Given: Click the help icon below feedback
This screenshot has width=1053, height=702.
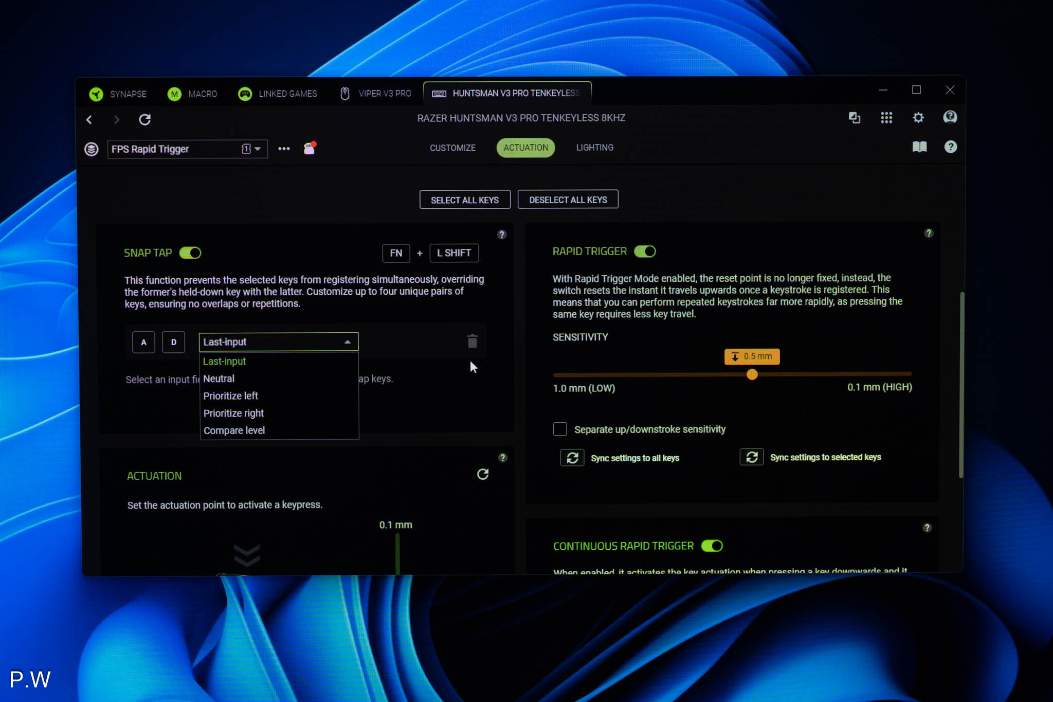Looking at the screenshot, I should 951,147.
